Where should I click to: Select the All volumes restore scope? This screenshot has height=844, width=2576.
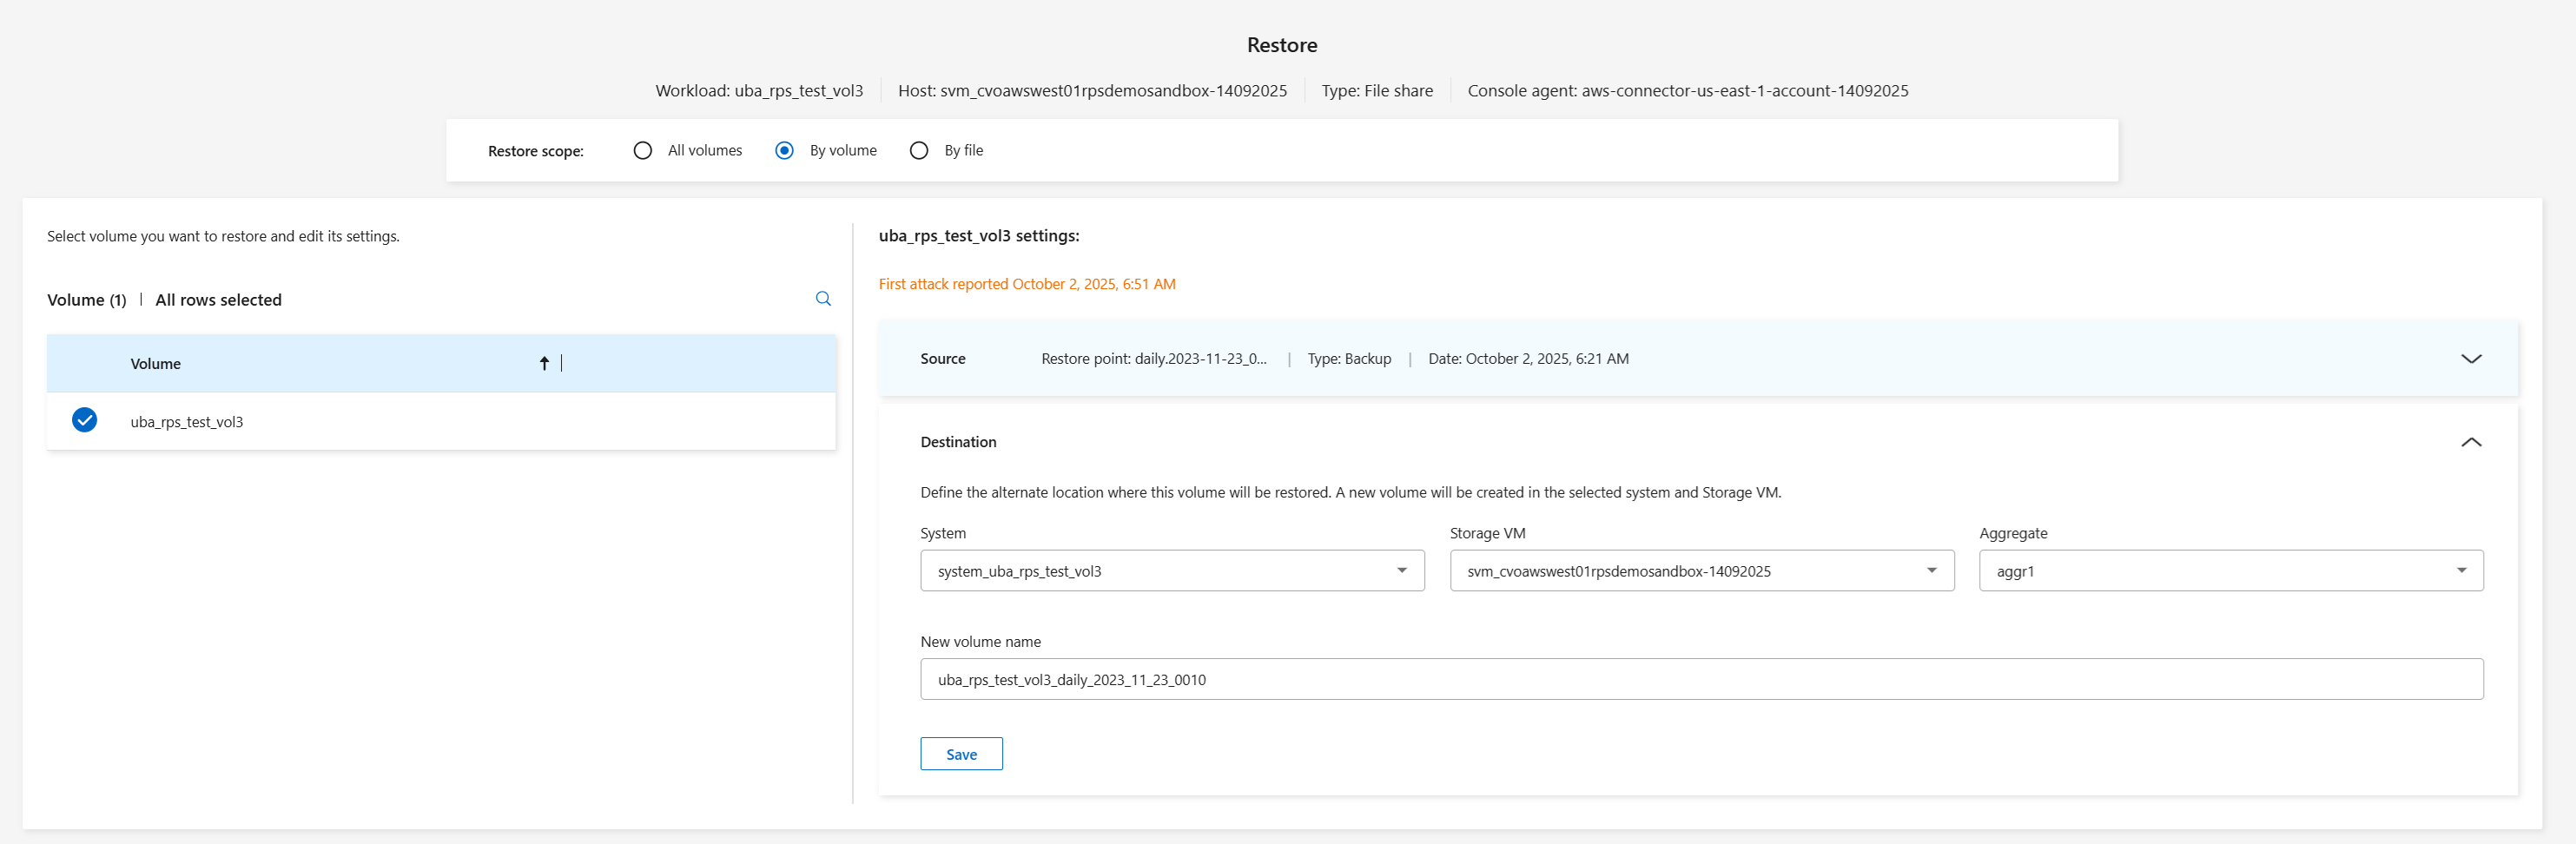coord(643,151)
